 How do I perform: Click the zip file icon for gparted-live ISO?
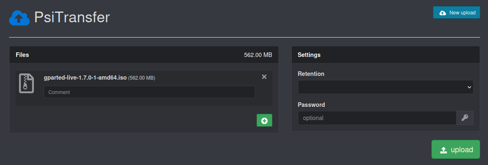pos(26,84)
